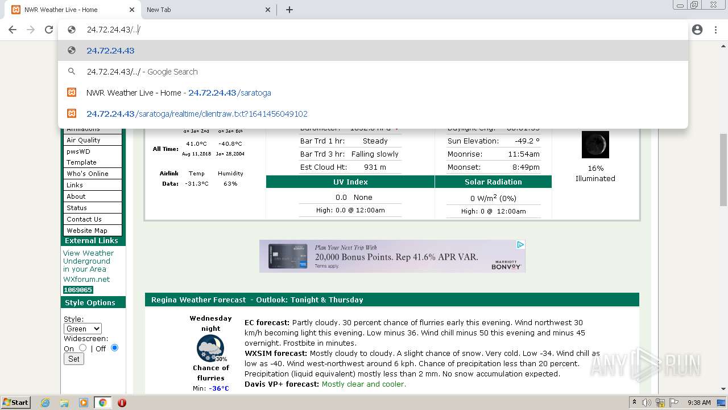Click the Action Center flag icon
Screen dimensions: 728x410
(674, 403)
